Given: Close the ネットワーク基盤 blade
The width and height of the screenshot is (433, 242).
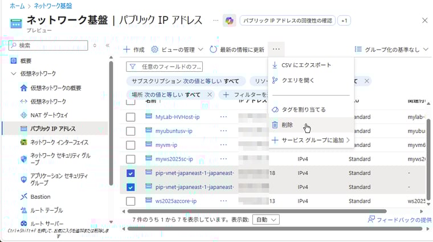Looking at the screenshot, I should click(424, 20).
